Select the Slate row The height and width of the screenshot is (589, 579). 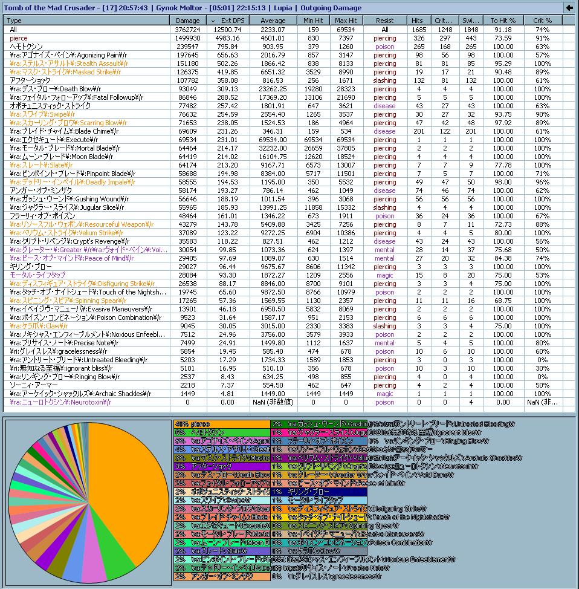(x=289, y=165)
